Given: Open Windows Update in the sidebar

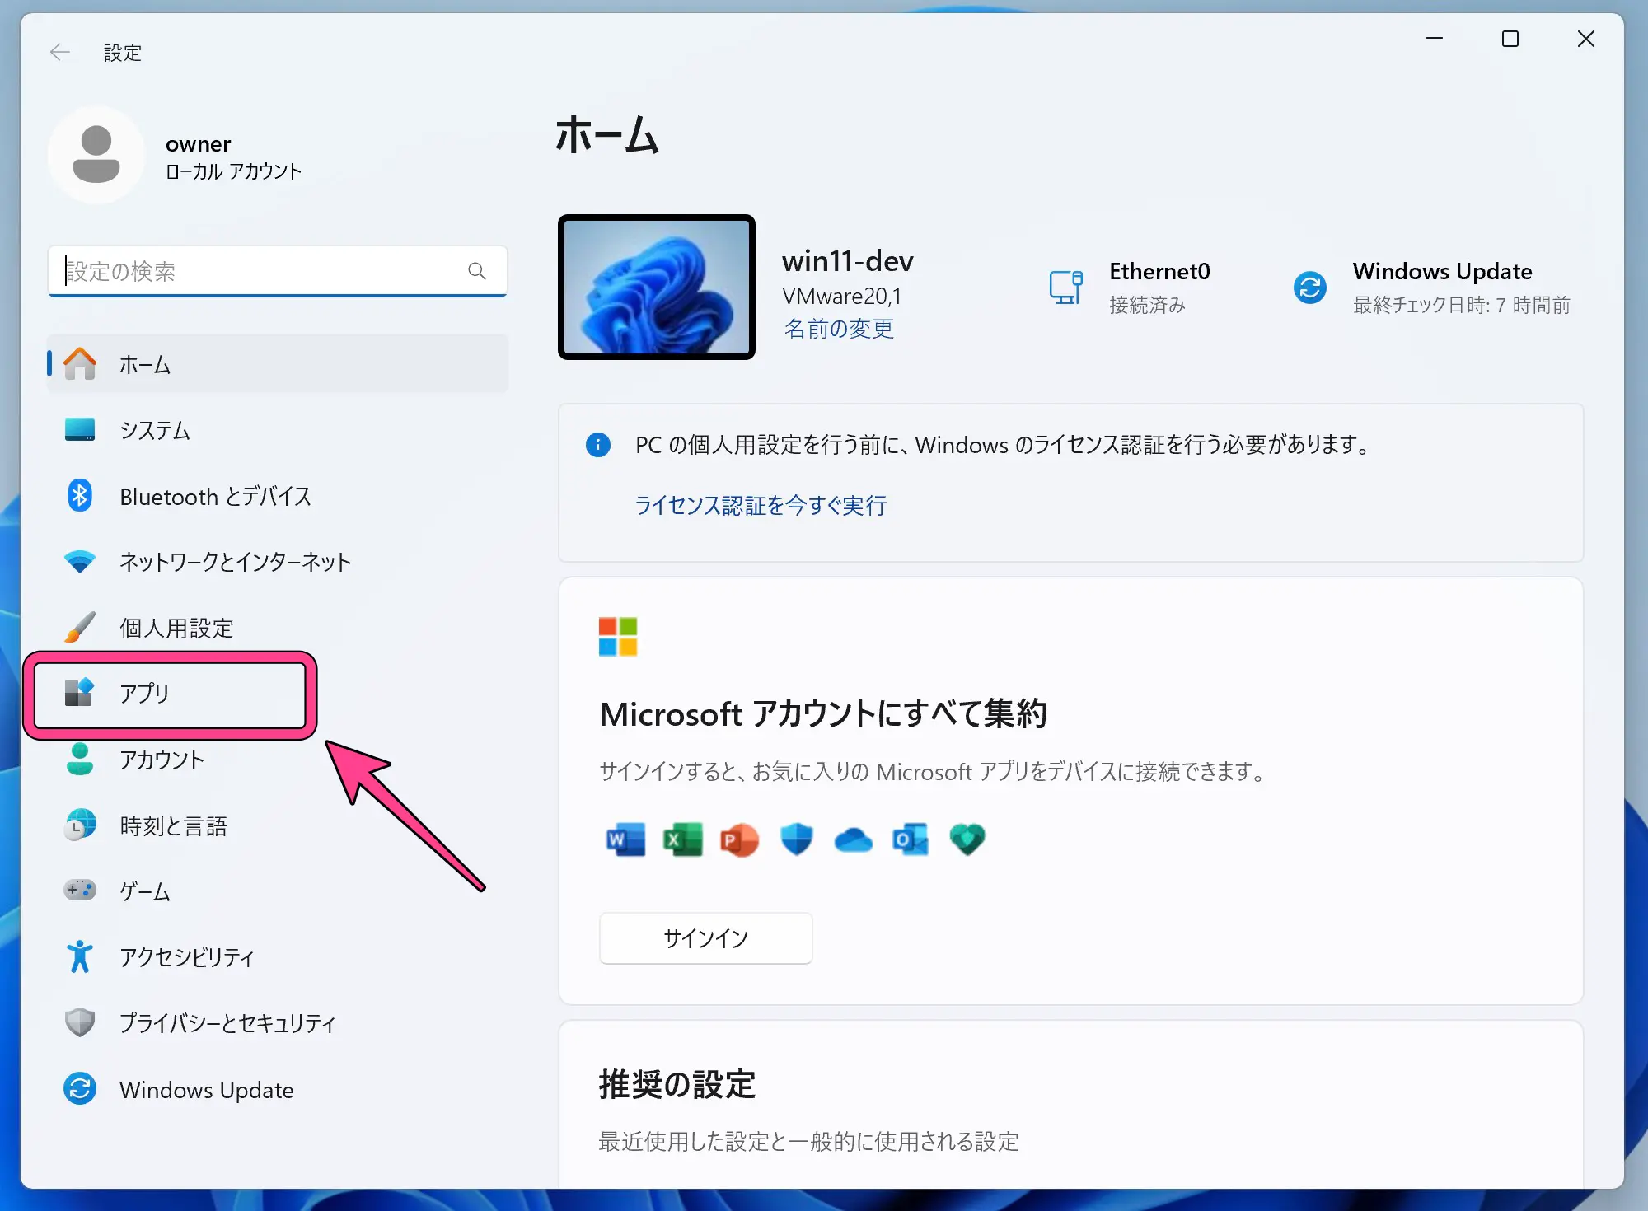Looking at the screenshot, I should click(206, 1089).
